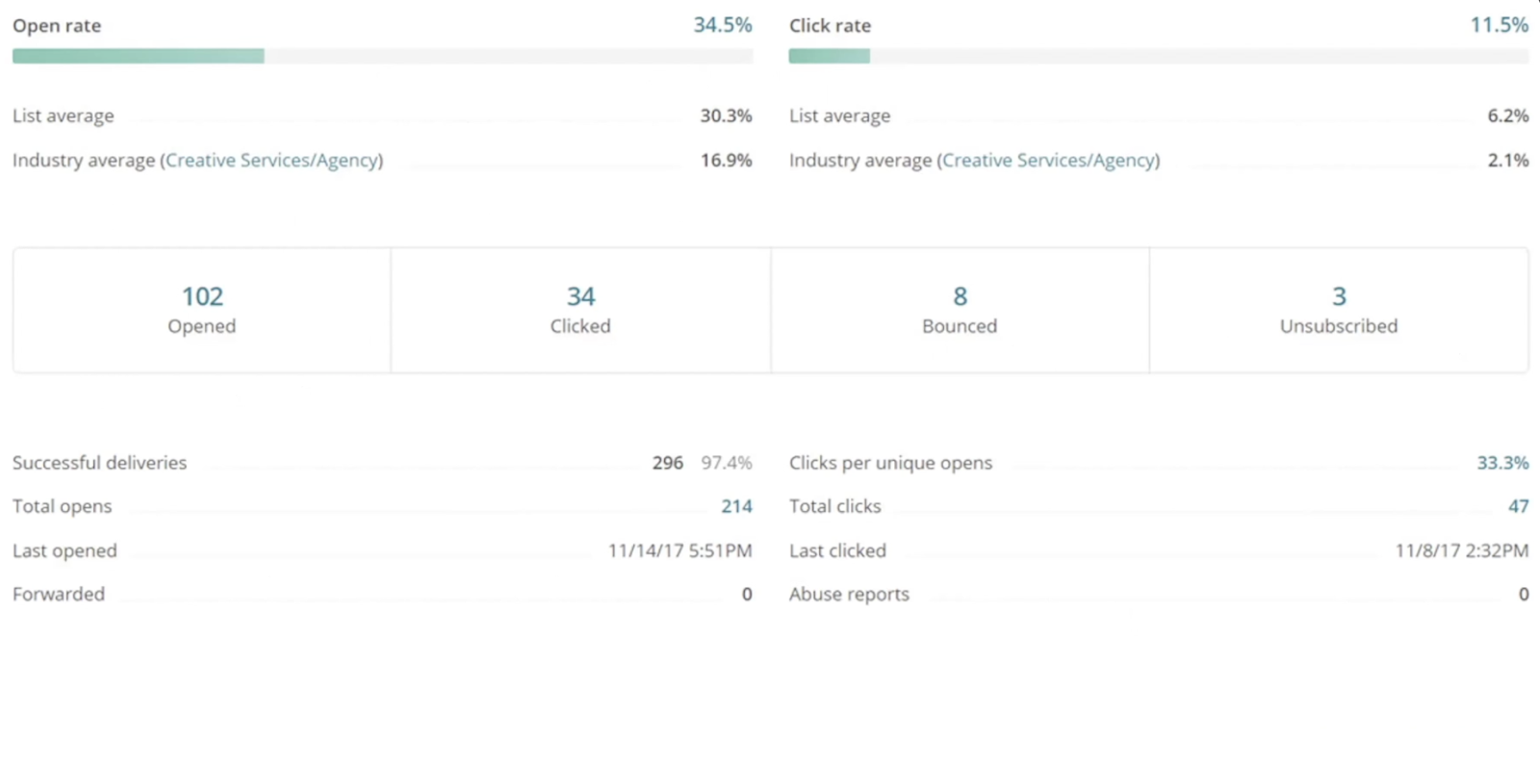This screenshot has width=1540, height=767.
Task: Click the Abuse reports count value
Action: coord(1524,595)
